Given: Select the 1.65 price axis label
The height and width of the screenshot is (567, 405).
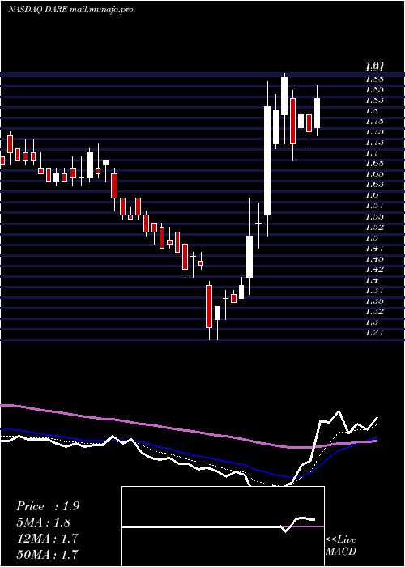Looking at the screenshot, I should (x=374, y=174).
